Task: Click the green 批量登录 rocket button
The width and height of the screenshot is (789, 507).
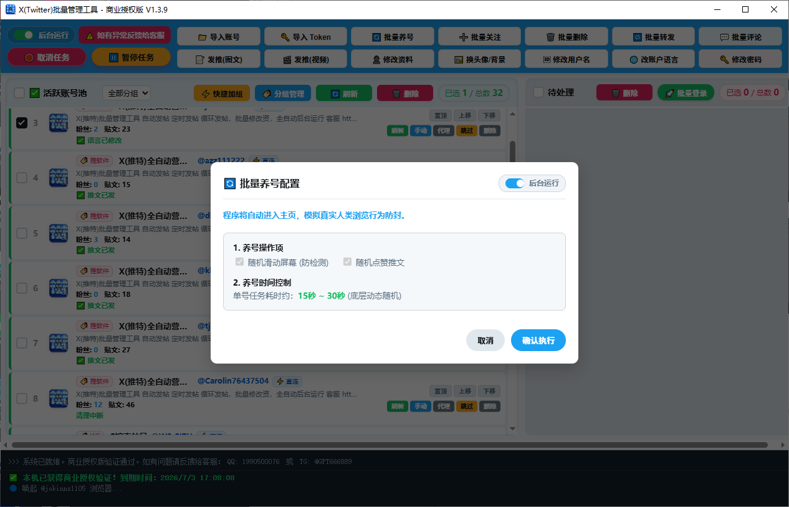Action: 686,93
